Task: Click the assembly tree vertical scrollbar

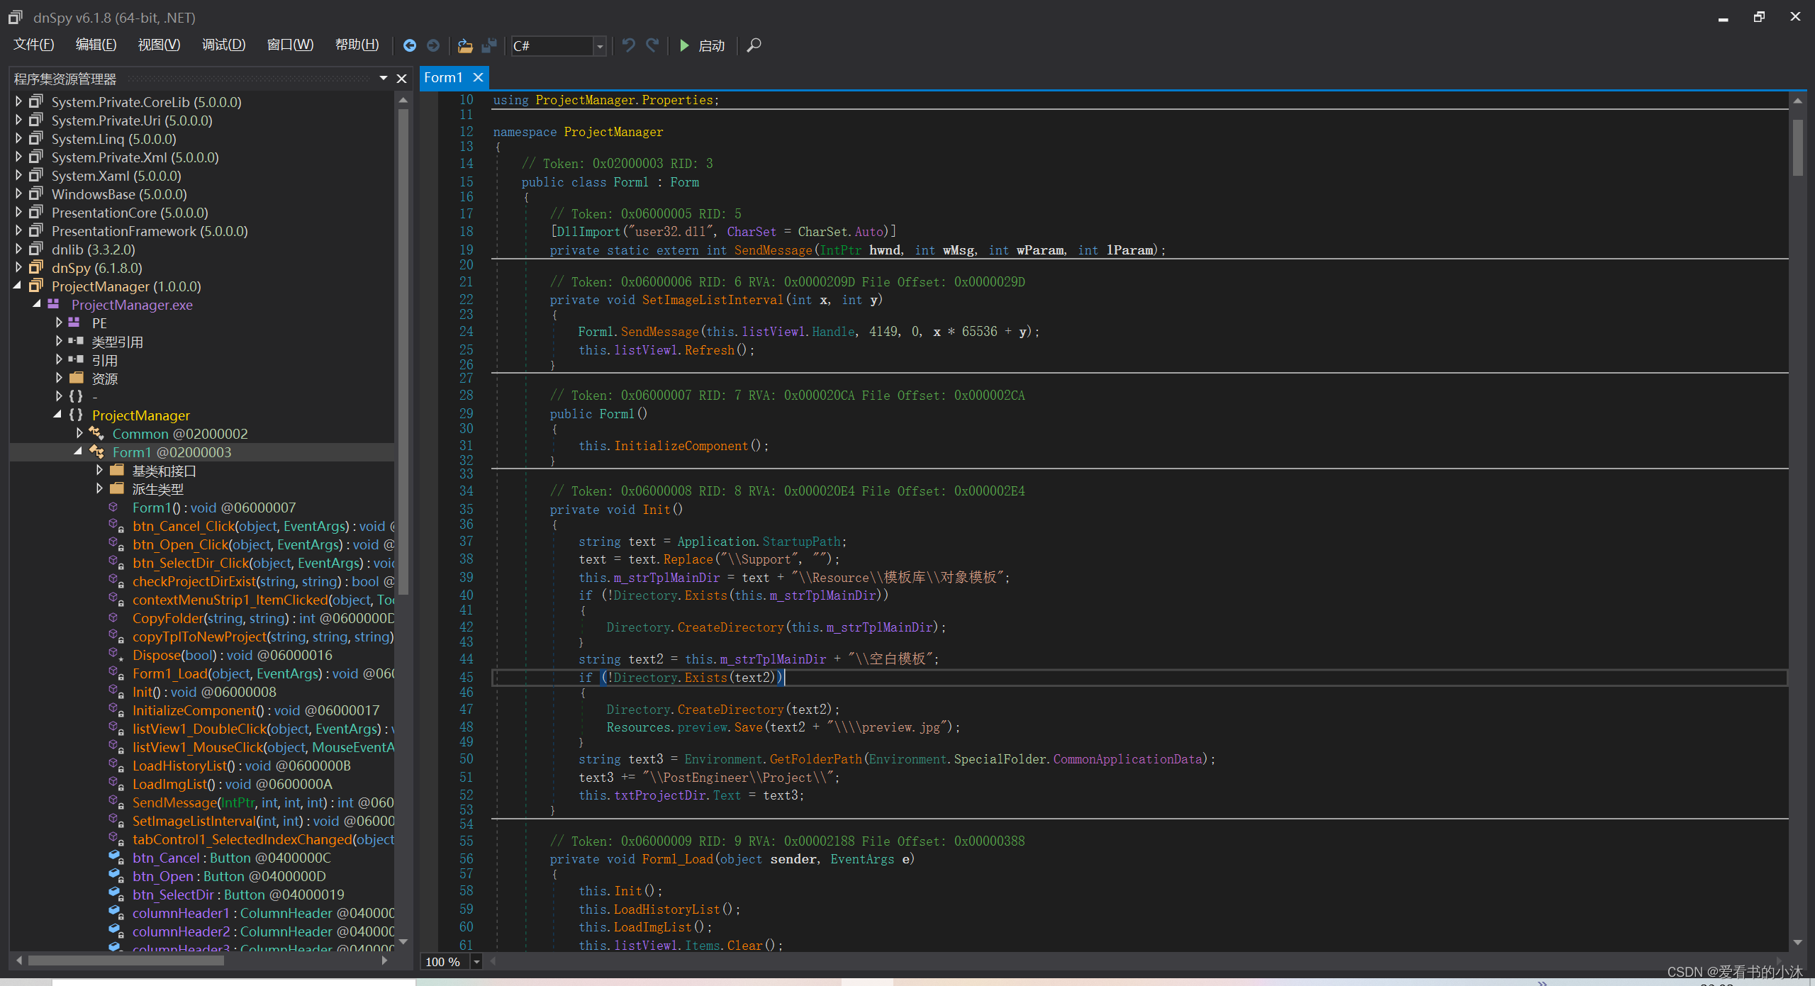Action: (403, 351)
